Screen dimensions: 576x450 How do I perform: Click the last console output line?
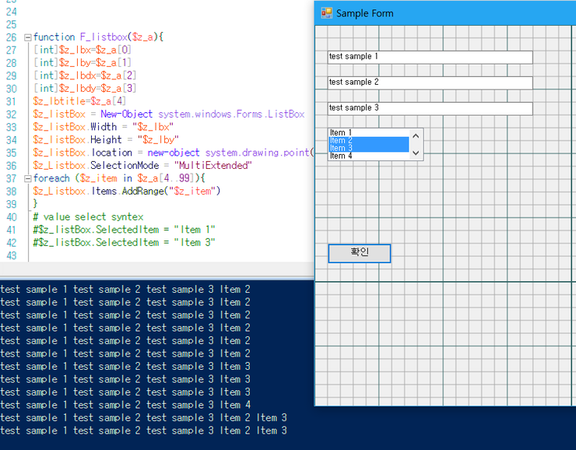(143, 431)
